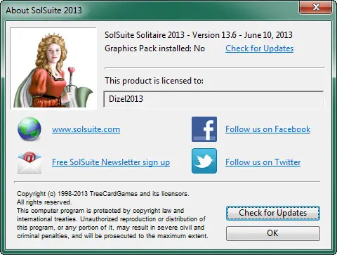Open Free SolSuite Newsletter sign up link
Screen dimensions: 337x255
click(x=111, y=162)
